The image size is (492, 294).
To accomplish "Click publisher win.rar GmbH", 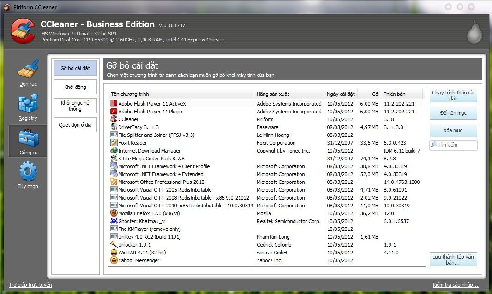I will point(272,253).
